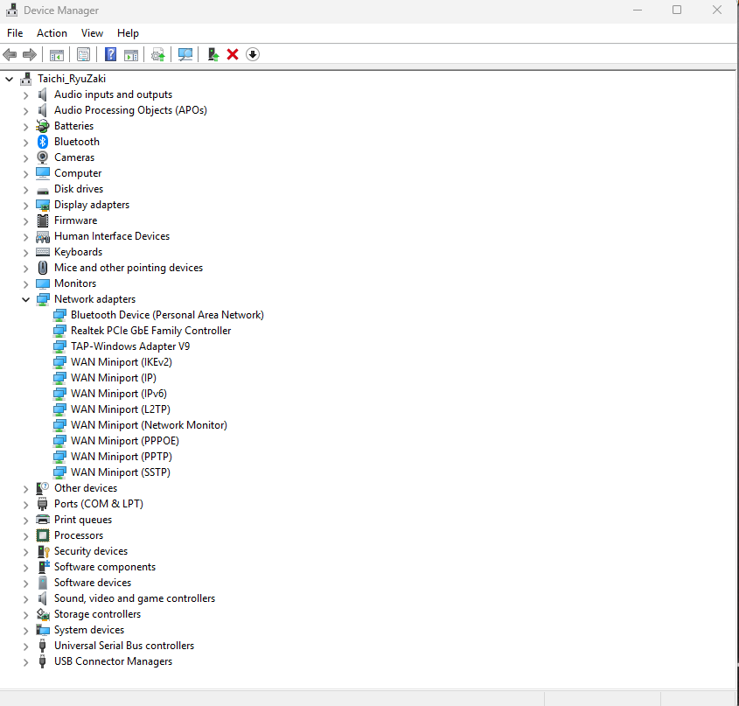The width and height of the screenshot is (739, 706).
Task: Expand Audio inputs and outputs
Action: tap(25, 94)
